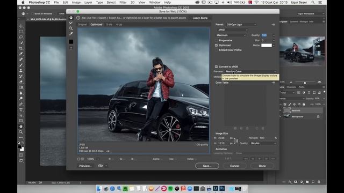Click the Navigator zoom slider
Screen dimensions: 344x193
(x=305, y=82)
